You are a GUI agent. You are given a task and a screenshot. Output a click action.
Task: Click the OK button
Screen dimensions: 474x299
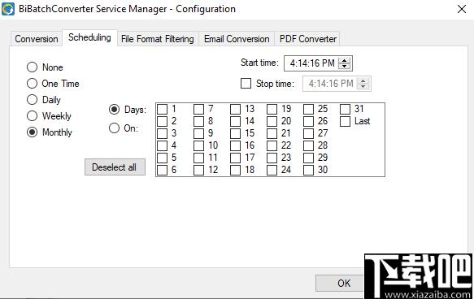click(340, 283)
